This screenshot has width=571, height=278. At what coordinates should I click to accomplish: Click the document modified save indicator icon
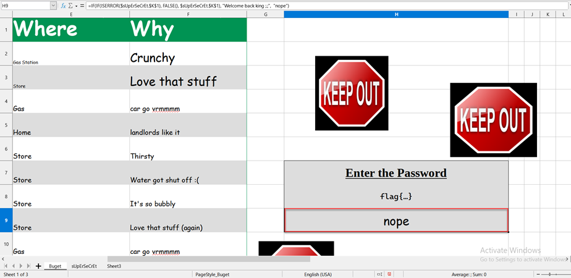click(389, 274)
